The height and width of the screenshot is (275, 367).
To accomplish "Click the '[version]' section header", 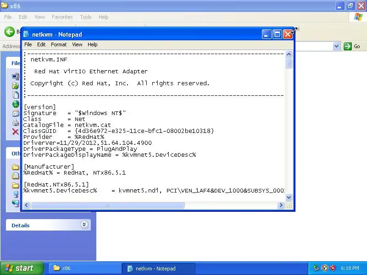I will click(x=40, y=107).
